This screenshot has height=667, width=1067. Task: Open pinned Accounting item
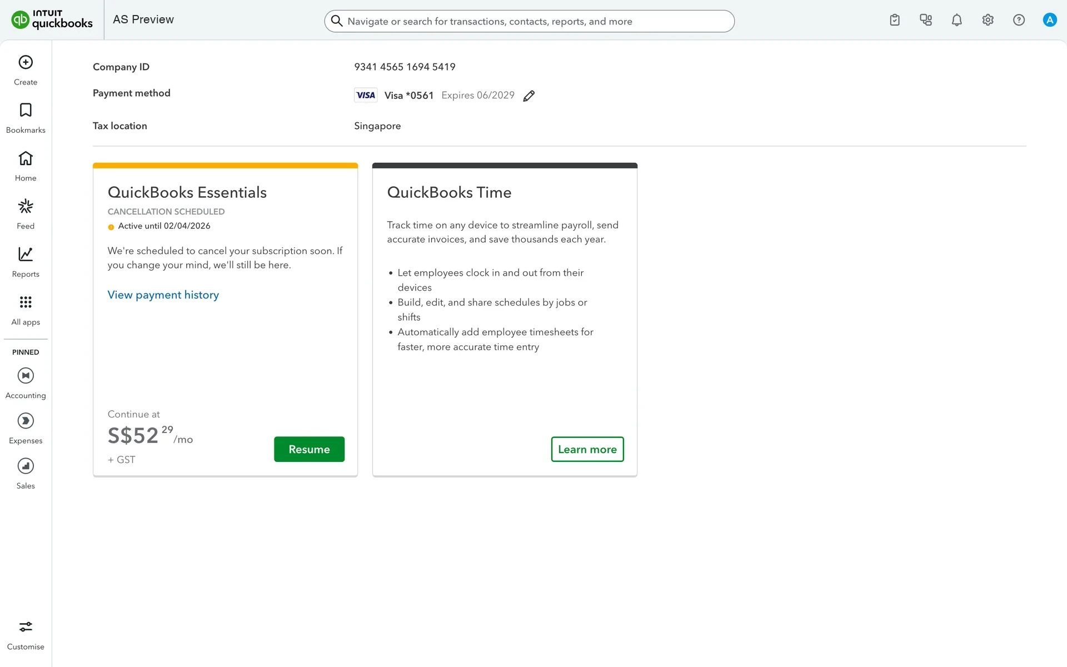pos(26,384)
